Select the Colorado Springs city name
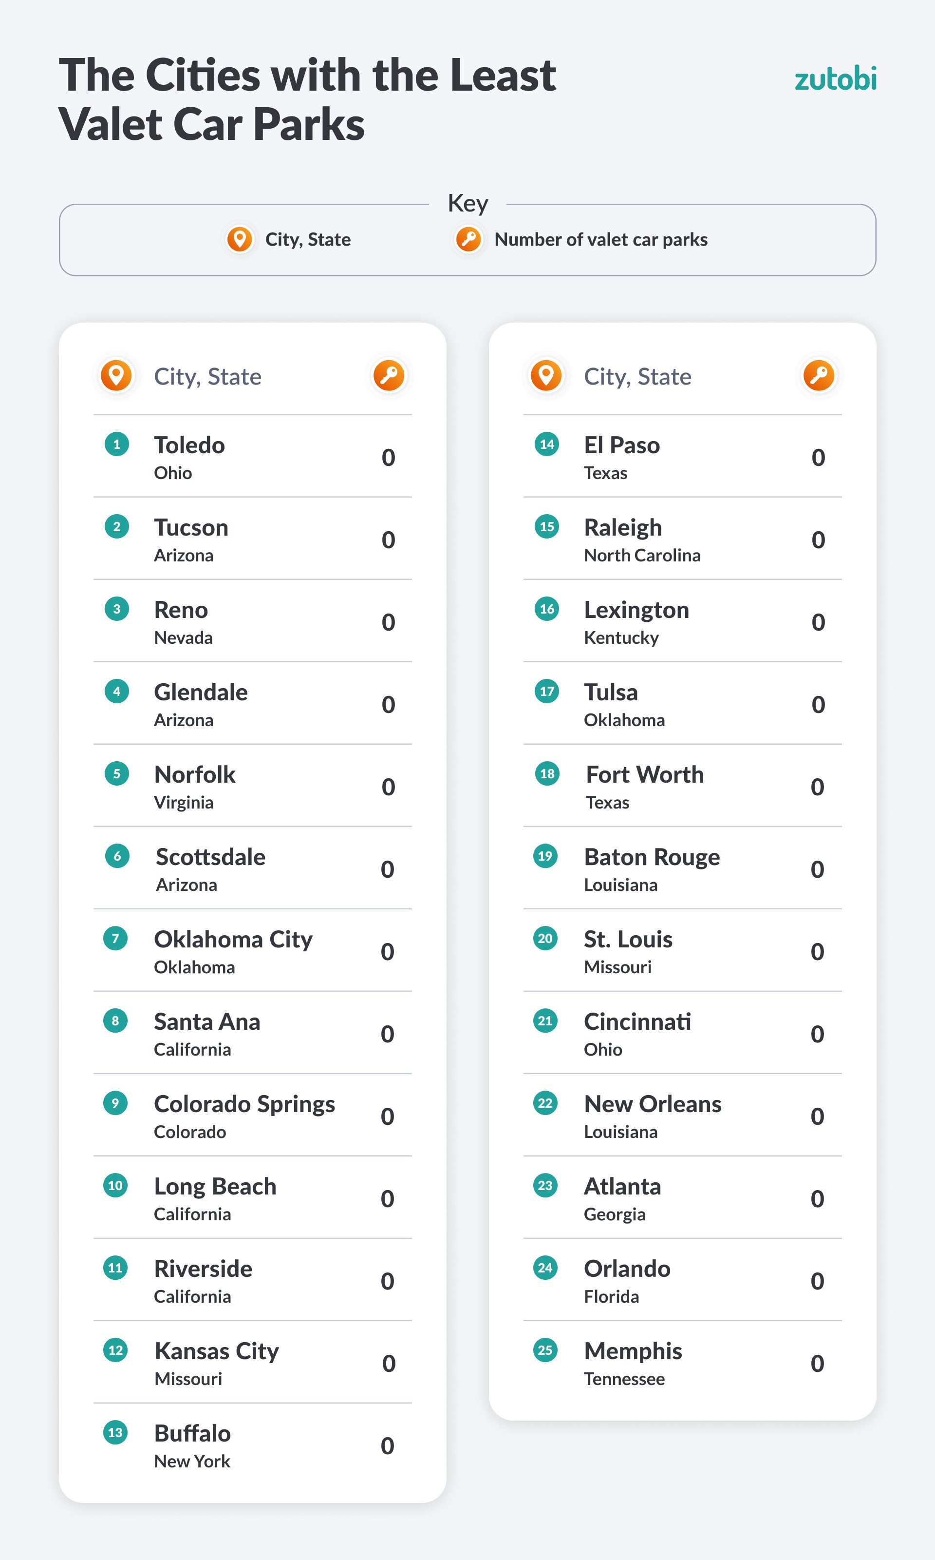Viewport: 935px width, 1560px height. 244,1104
